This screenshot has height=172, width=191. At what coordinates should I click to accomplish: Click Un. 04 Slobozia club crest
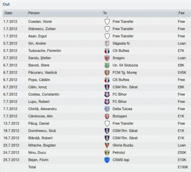[x=107, y=65]
